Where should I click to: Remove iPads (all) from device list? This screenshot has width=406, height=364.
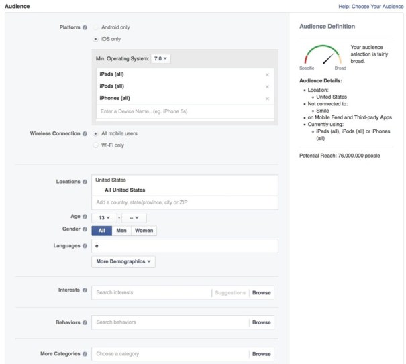267,74
